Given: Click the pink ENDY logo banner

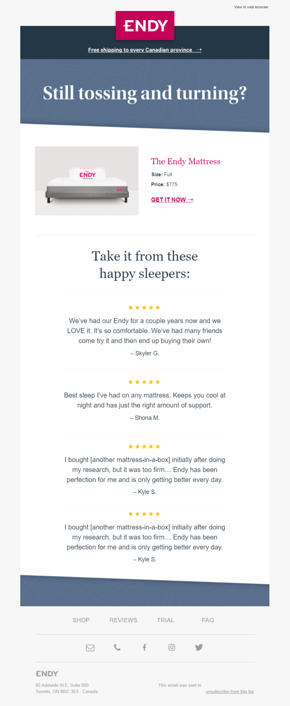Looking at the screenshot, I should (145, 25).
